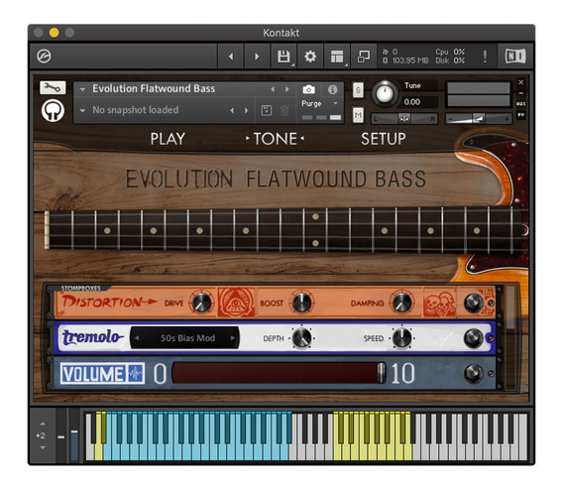
Task: Switch to the TONE tab
Action: click(x=276, y=139)
